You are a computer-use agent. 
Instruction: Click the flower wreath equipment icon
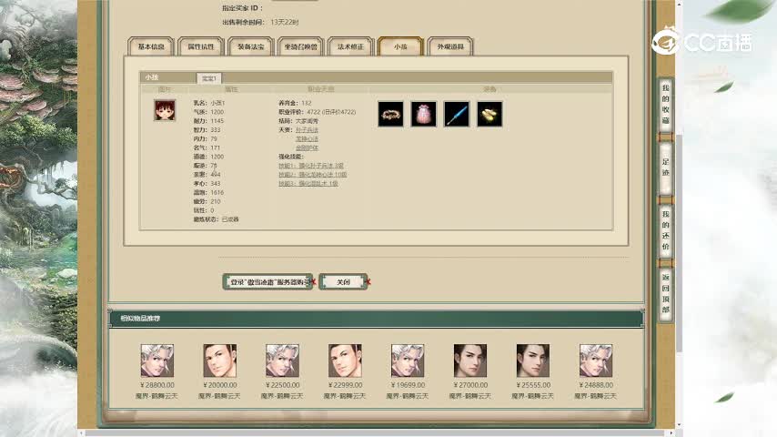(390, 114)
